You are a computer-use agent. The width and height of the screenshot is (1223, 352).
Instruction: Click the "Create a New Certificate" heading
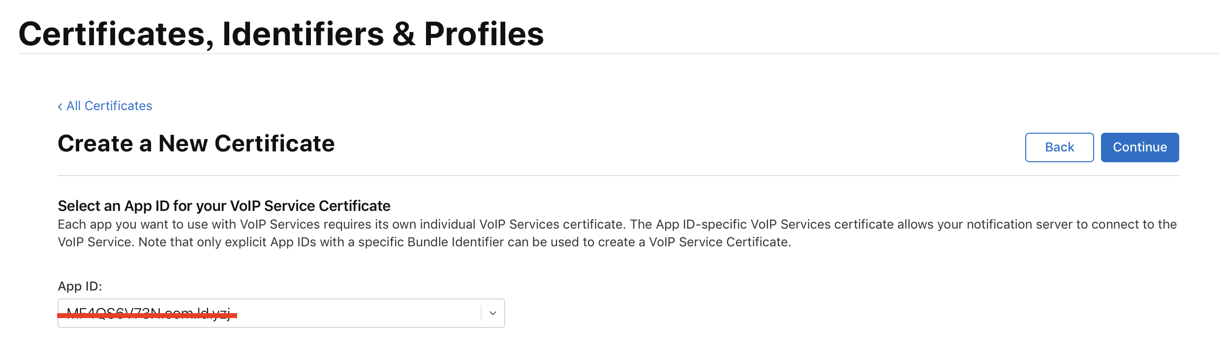(196, 144)
